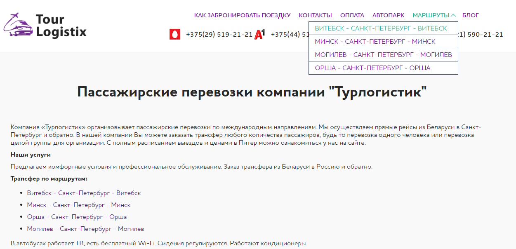Image resolution: width=516 pixels, height=249 pixels.
Task: Open the БЛОГ menu item
Action: click(x=470, y=15)
